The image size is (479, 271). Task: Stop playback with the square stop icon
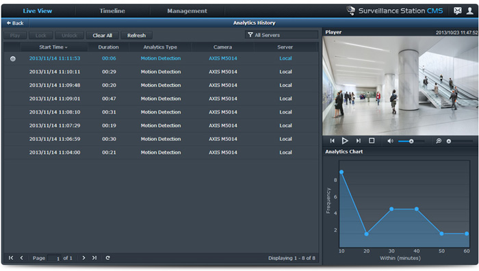pyautogui.click(x=372, y=140)
